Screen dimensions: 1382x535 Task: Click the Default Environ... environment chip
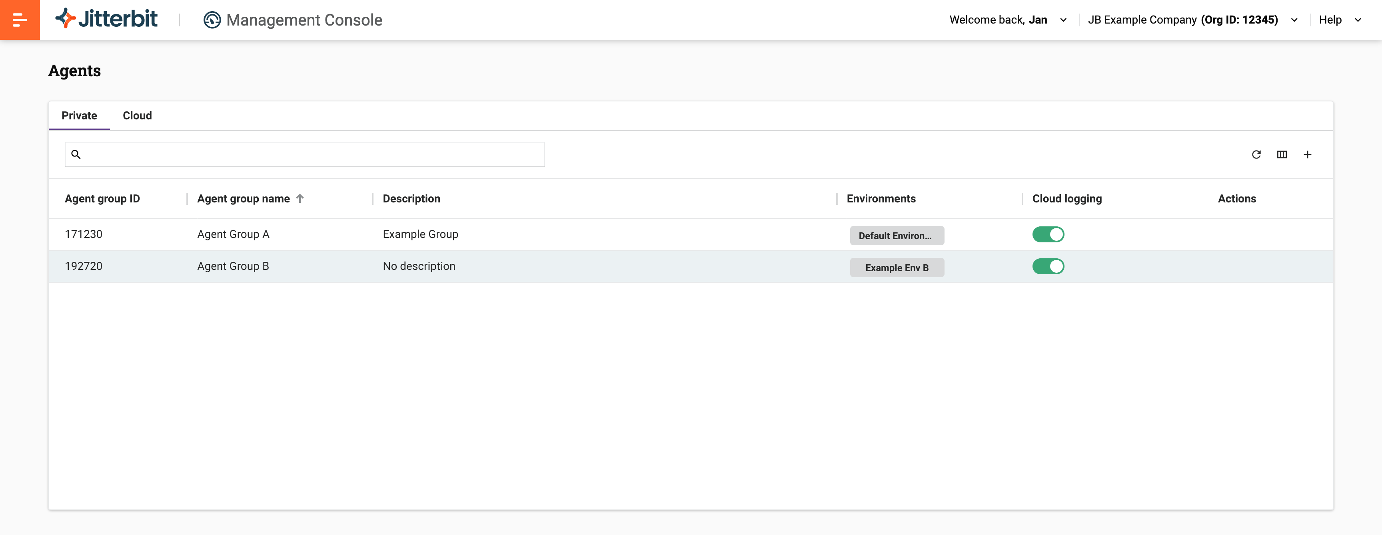pyautogui.click(x=897, y=236)
